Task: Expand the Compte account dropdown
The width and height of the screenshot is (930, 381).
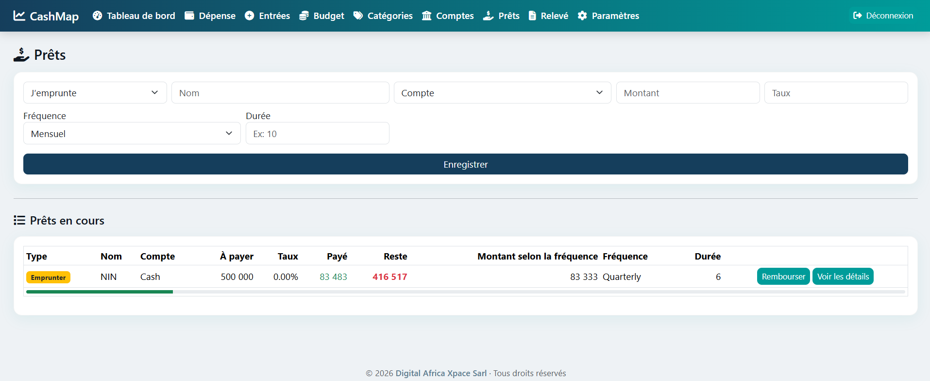Action: pos(502,93)
